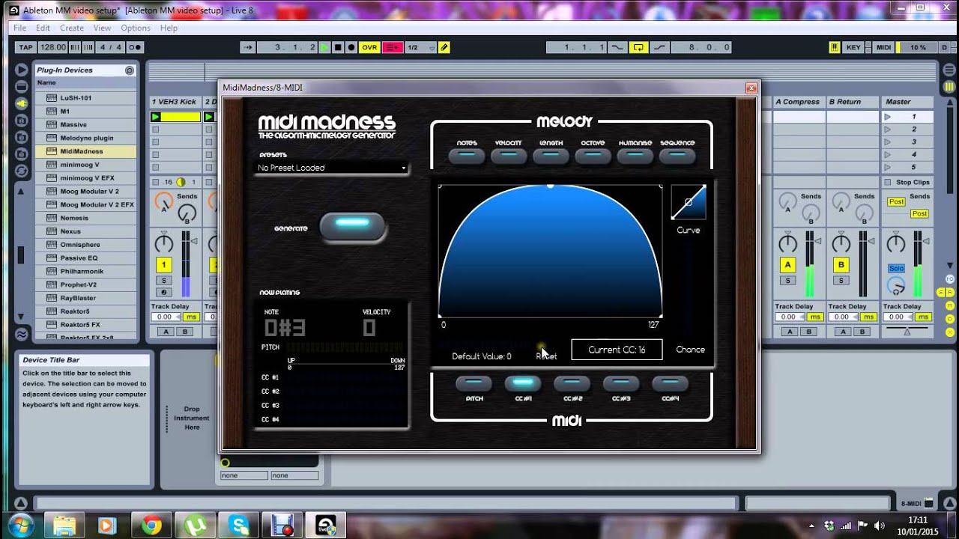Open the No Preset Loaded dropdown
This screenshot has width=959, height=539.
pyautogui.click(x=332, y=168)
